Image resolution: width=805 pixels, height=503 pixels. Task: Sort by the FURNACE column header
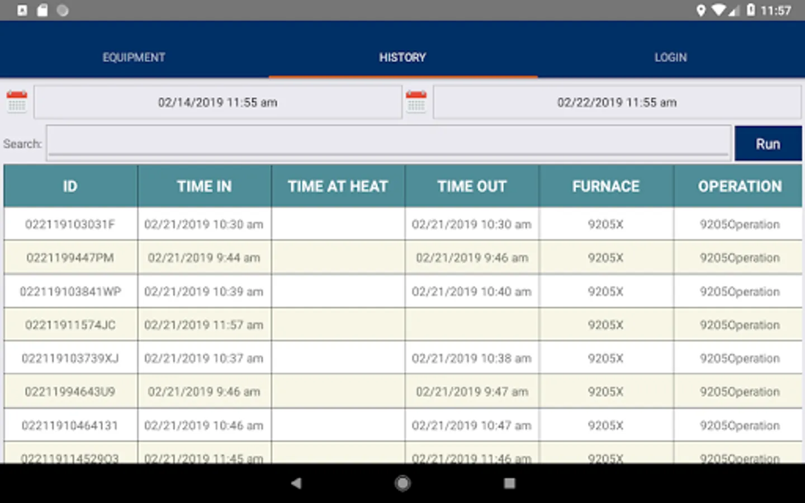(x=606, y=186)
